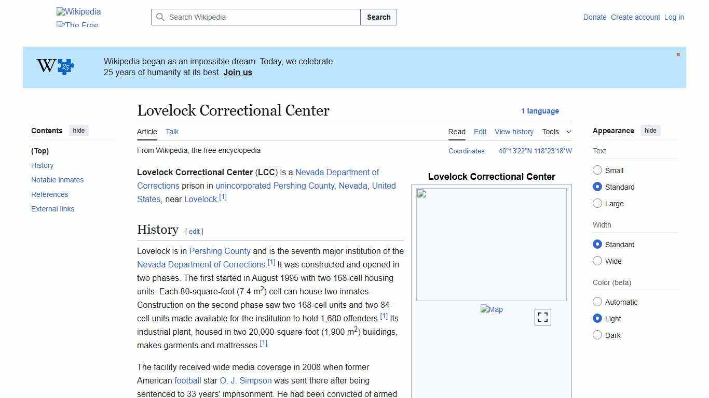Hide the Appearance panel
This screenshot has width=709, height=398.
click(x=650, y=130)
